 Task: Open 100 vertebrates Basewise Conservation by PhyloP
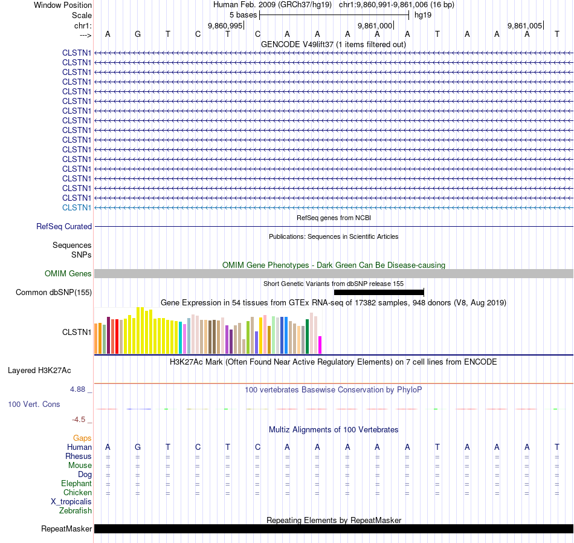pos(334,390)
